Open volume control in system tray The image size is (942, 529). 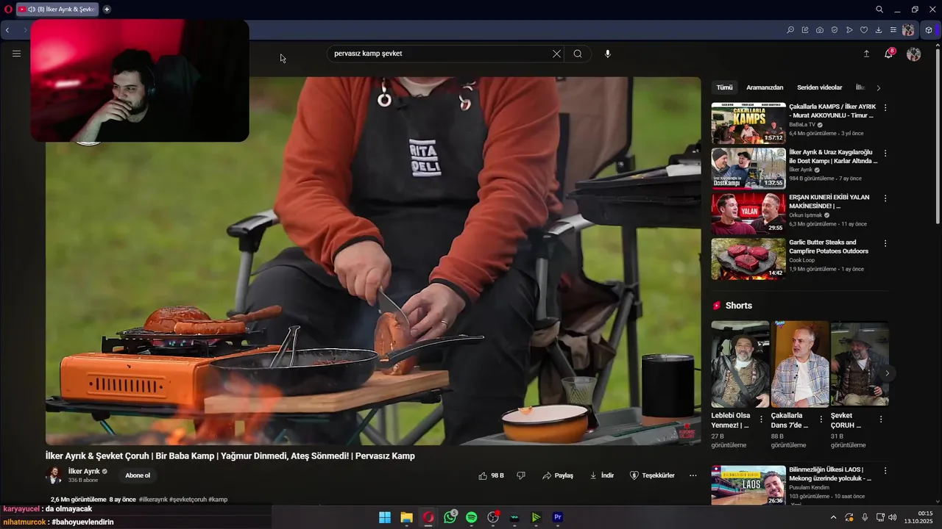click(893, 517)
